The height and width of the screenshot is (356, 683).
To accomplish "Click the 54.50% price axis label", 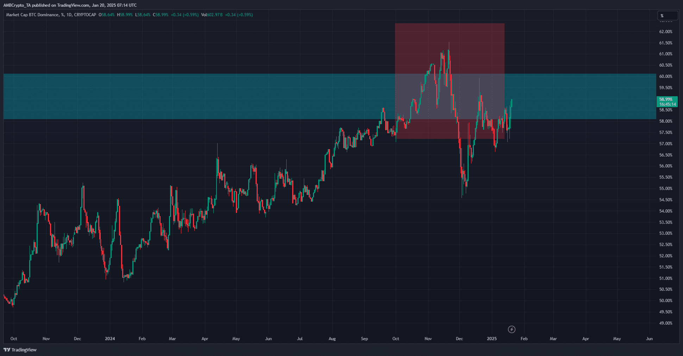I will click(666, 200).
